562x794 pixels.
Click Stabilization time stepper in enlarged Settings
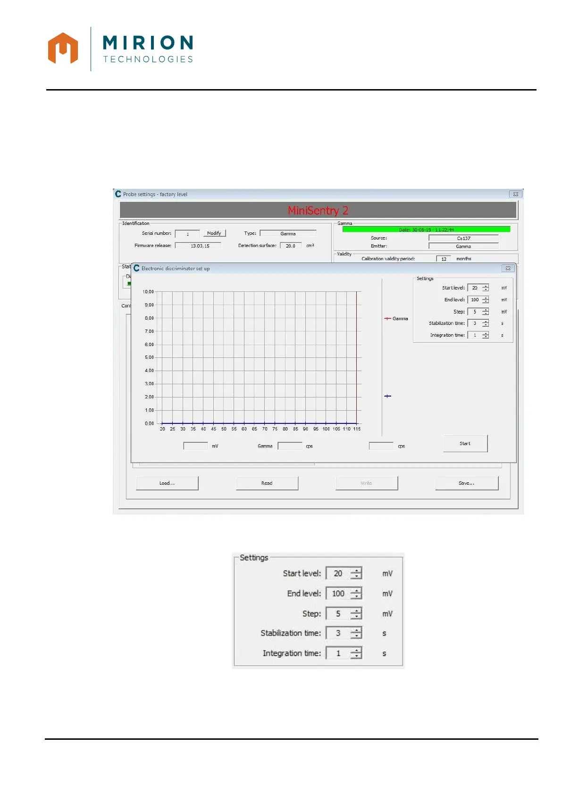click(x=356, y=633)
